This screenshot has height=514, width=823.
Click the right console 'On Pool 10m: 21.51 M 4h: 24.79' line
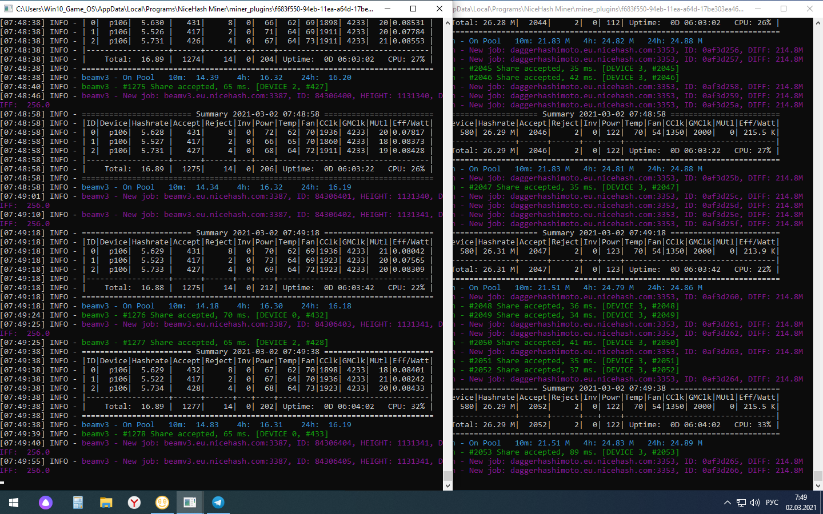tap(578, 288)
